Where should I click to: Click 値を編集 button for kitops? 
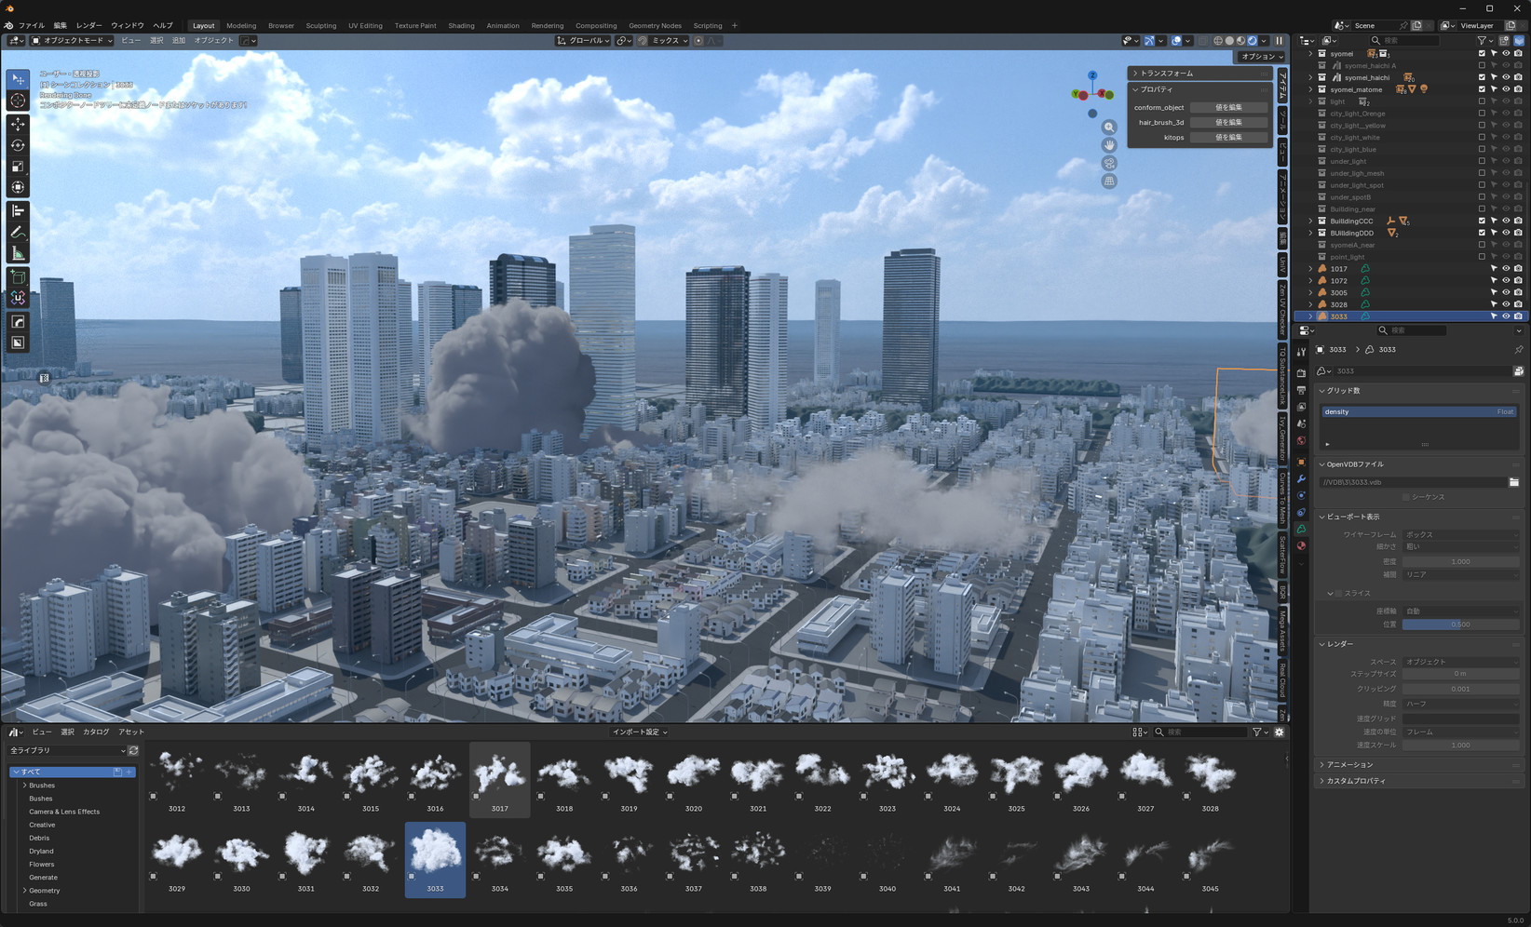tap(1228, 138)
